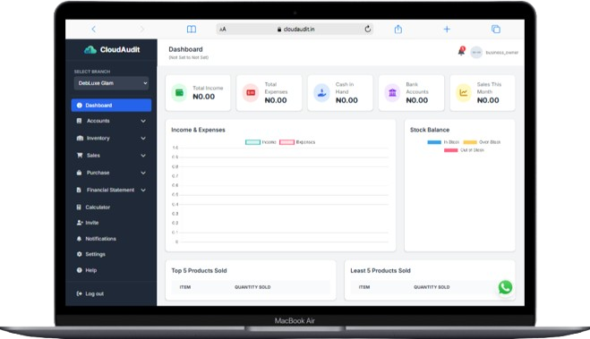
Task: Click the Total Income N0.00 value
Action: pyautogui.click(x=203, y=97)
